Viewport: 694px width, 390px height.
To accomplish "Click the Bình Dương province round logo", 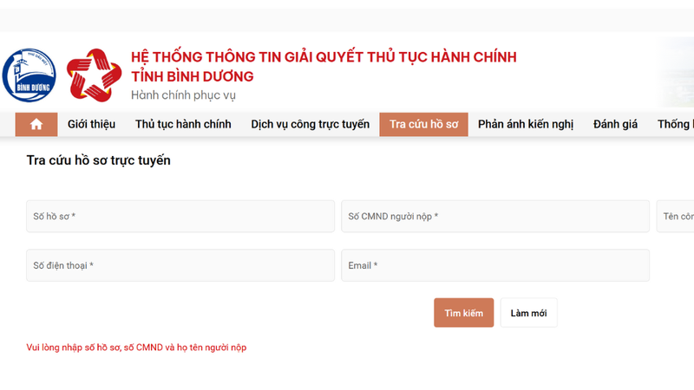I will pos(29,75).
